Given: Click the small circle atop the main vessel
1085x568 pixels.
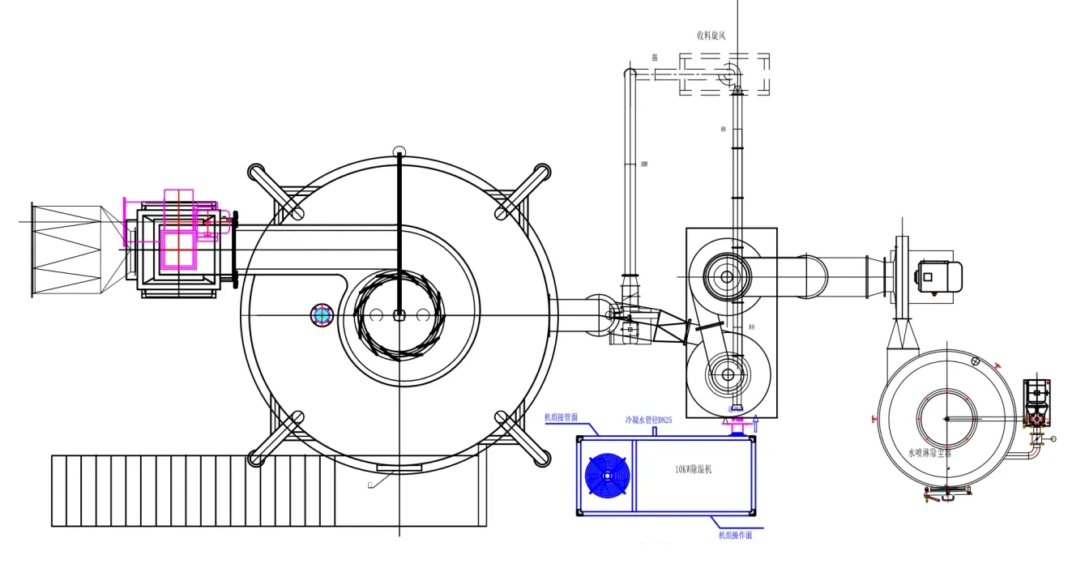Looking at the screenshot, I should pyautogui.click(x=398, y=152).
